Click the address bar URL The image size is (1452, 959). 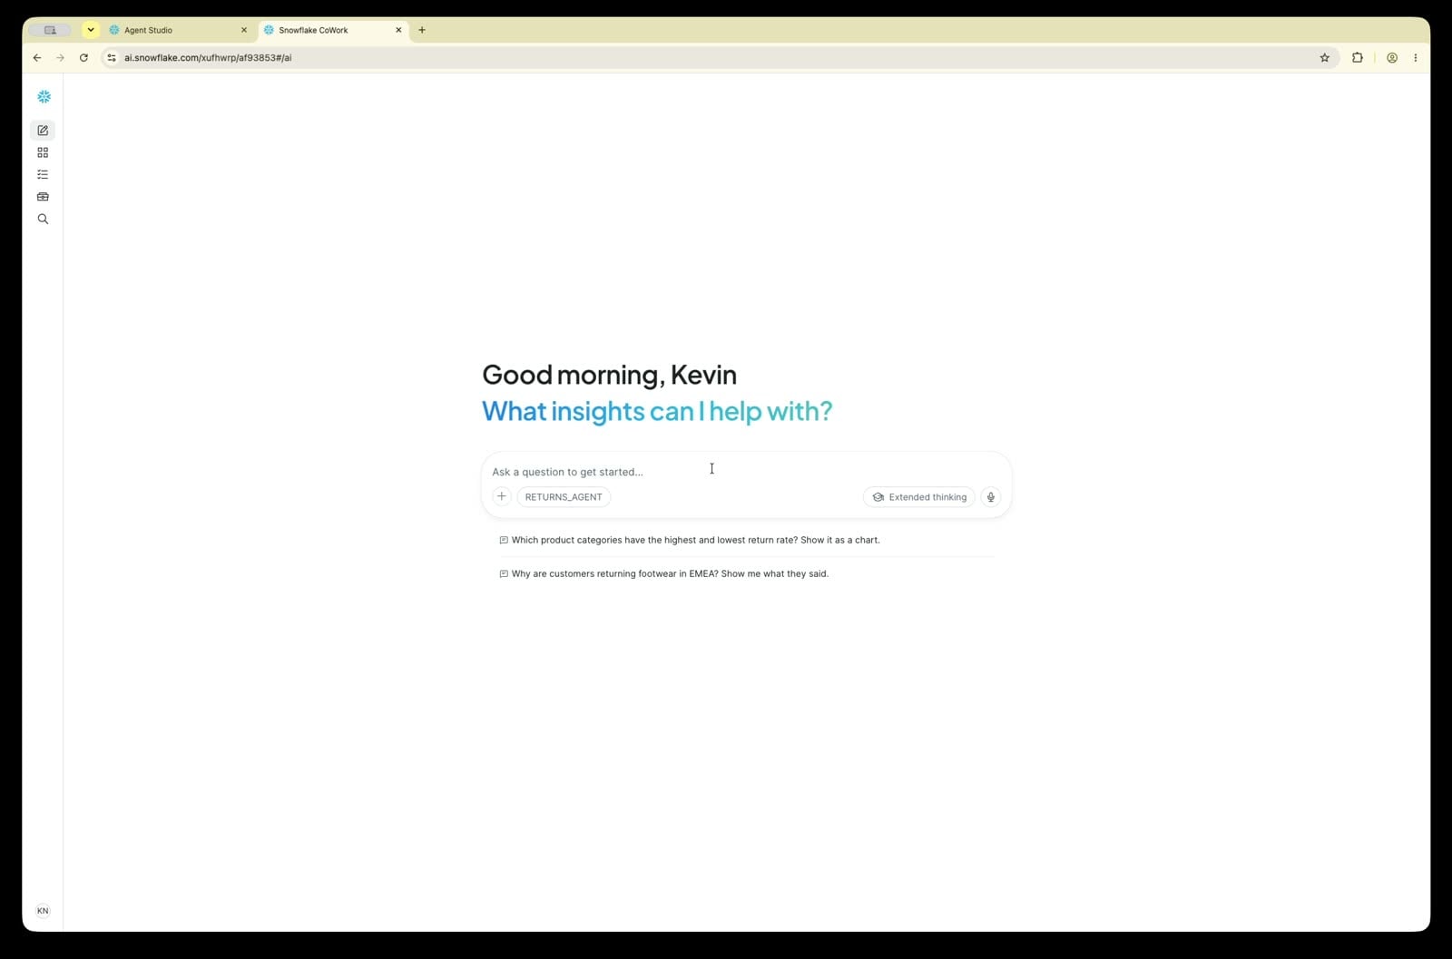[x=208, y=57]
